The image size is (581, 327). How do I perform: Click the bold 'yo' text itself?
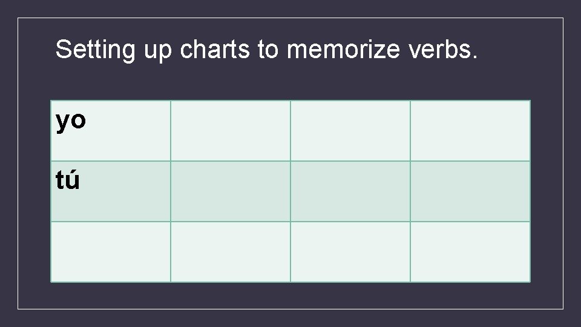(71, 121)
